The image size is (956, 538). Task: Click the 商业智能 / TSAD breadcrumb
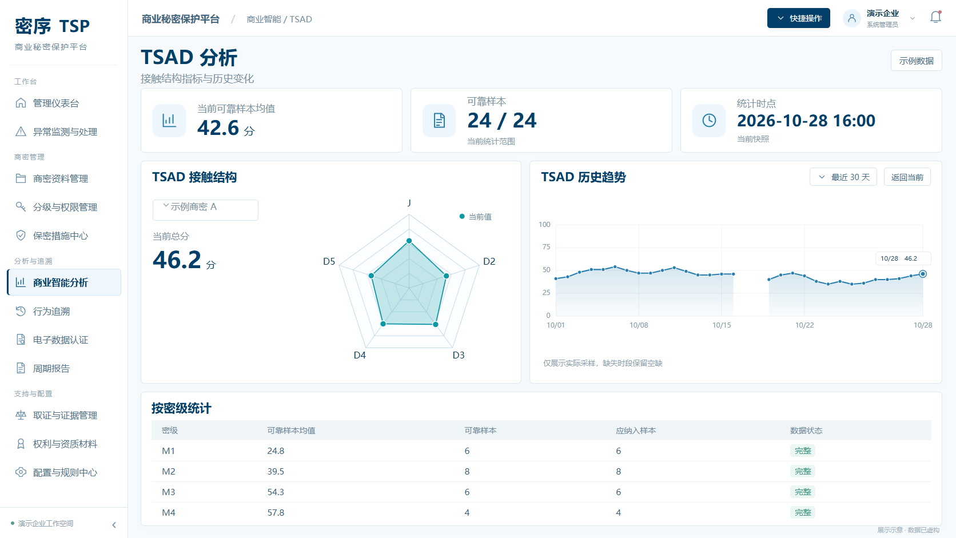[279, 19]
